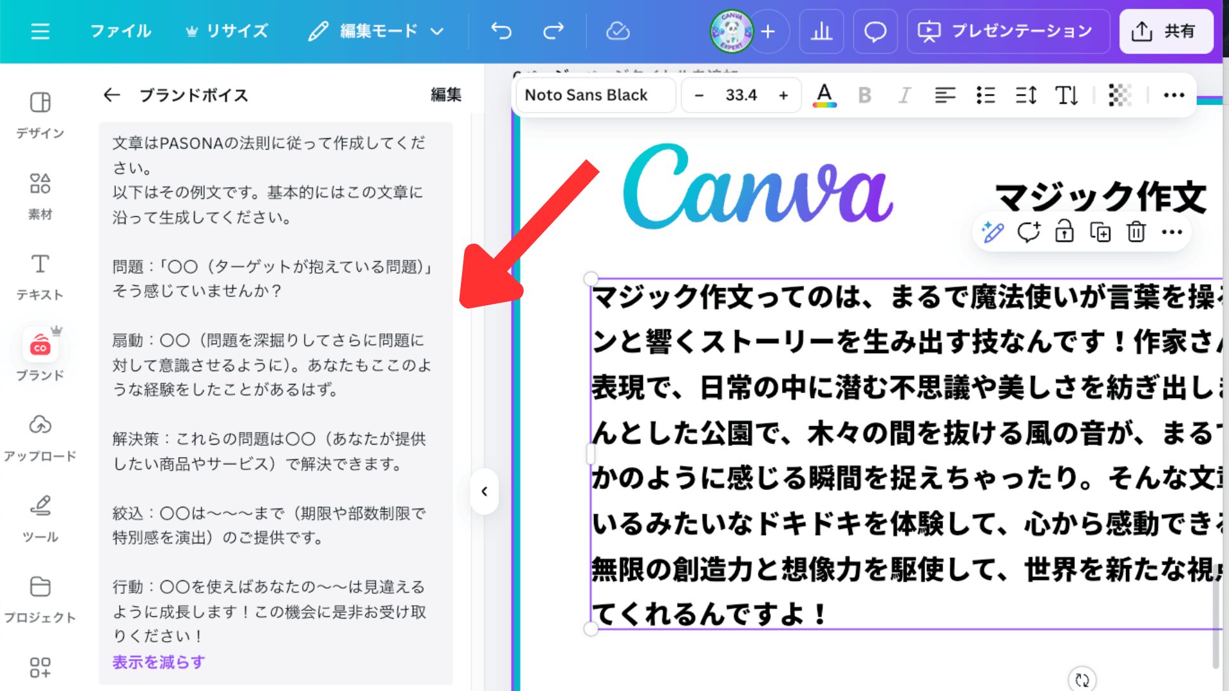Start プレゼンテーション mode
The image size is (1229, 691).
[1008, 31]
